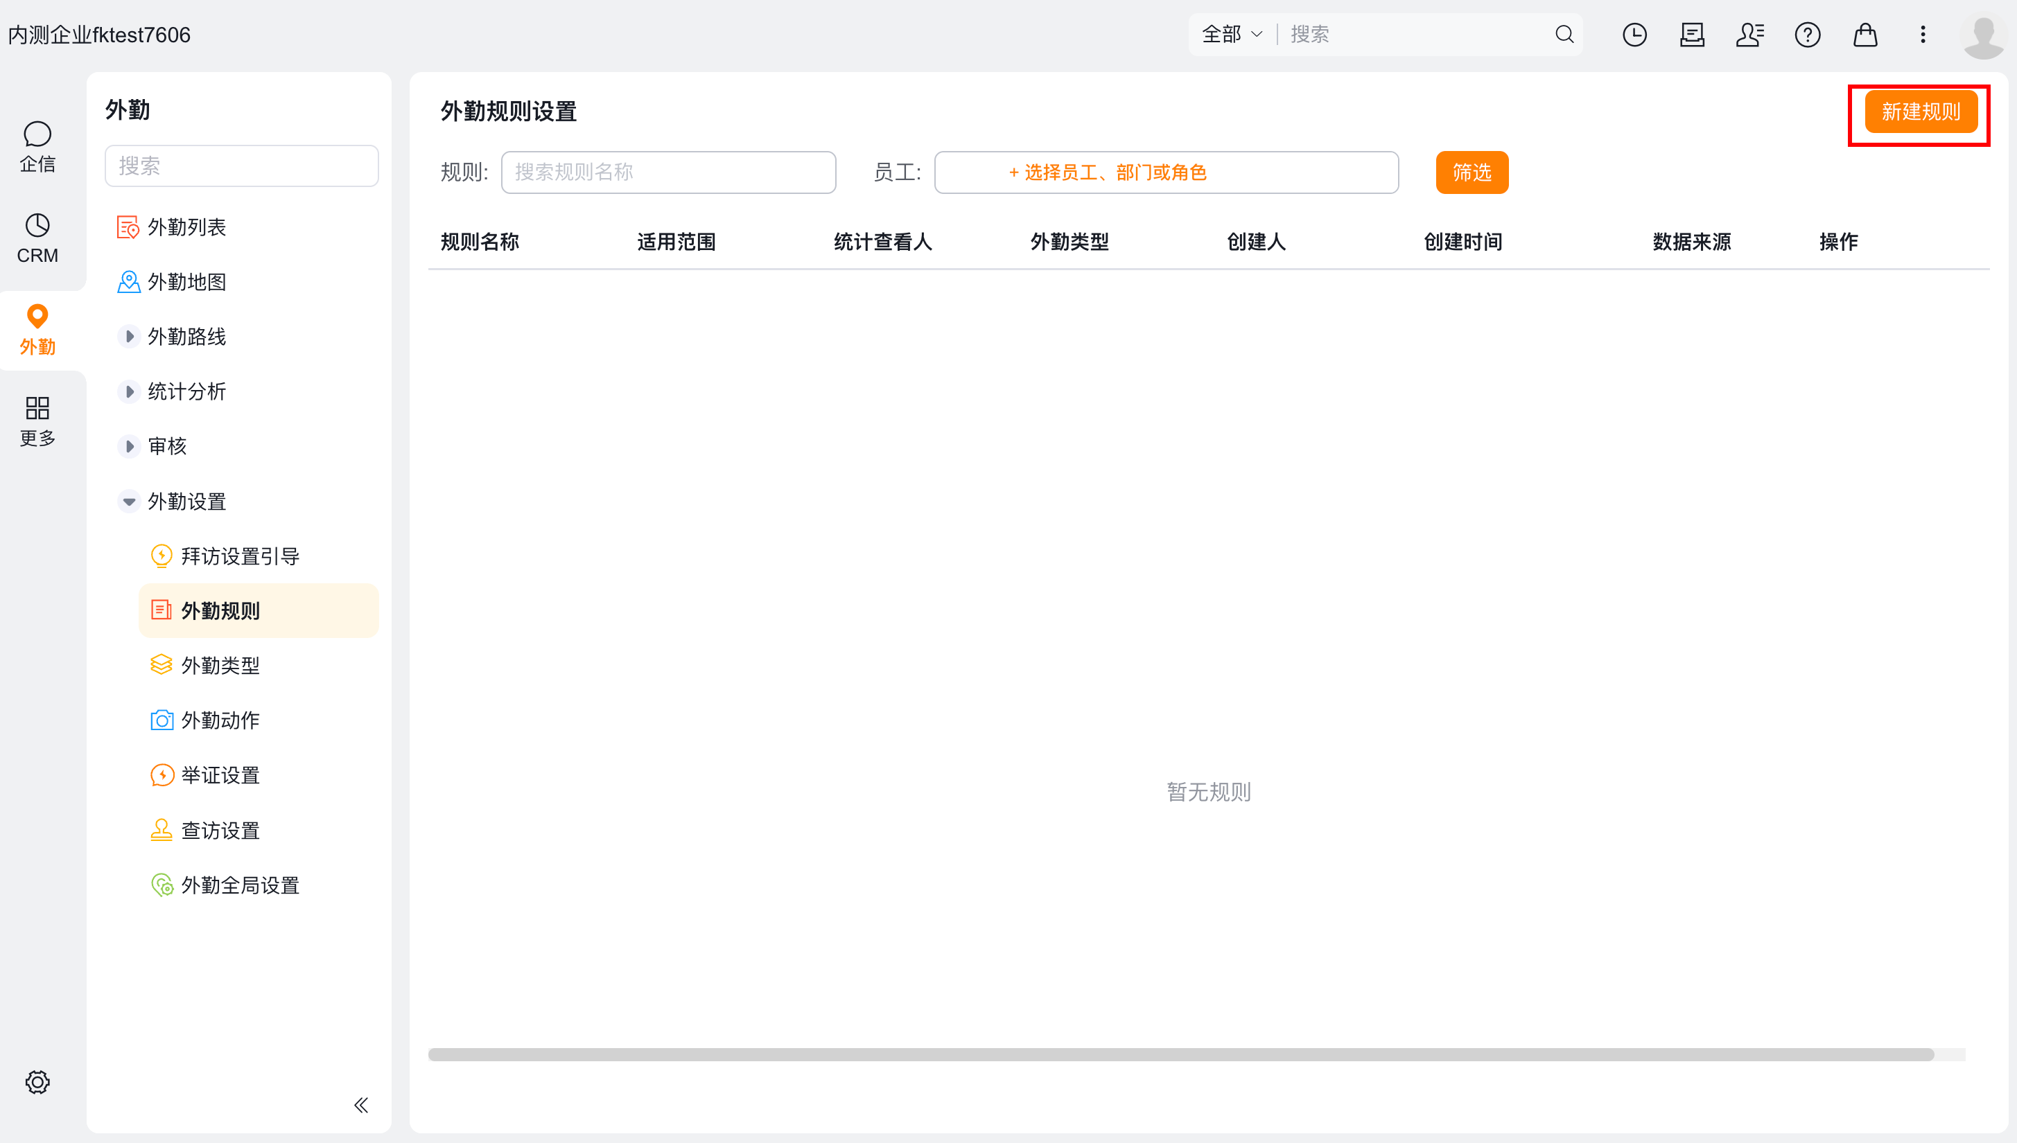Click the 新建规则 button
The image size is (2017, 1143).
(1921, 112)
